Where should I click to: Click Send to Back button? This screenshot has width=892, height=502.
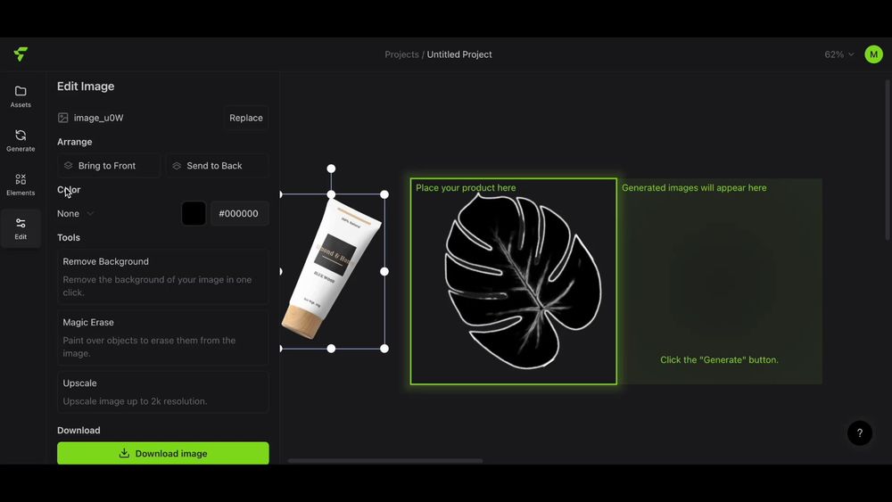tap(217, 166)
